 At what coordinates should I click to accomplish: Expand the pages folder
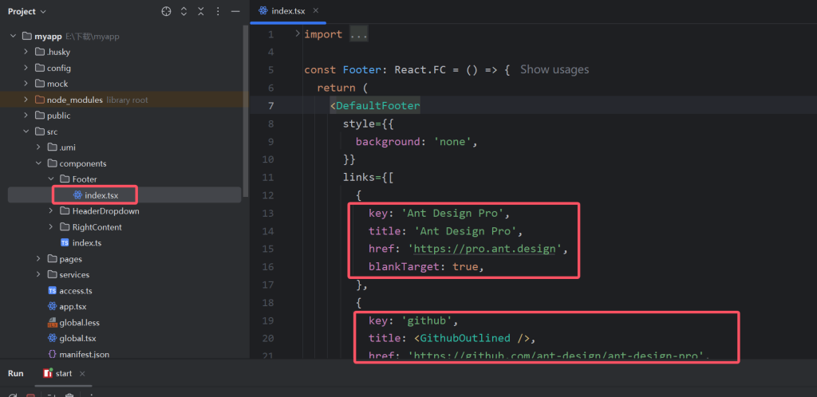38,259
